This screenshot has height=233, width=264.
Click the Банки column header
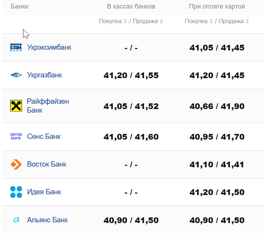click(x=20, y=6)
